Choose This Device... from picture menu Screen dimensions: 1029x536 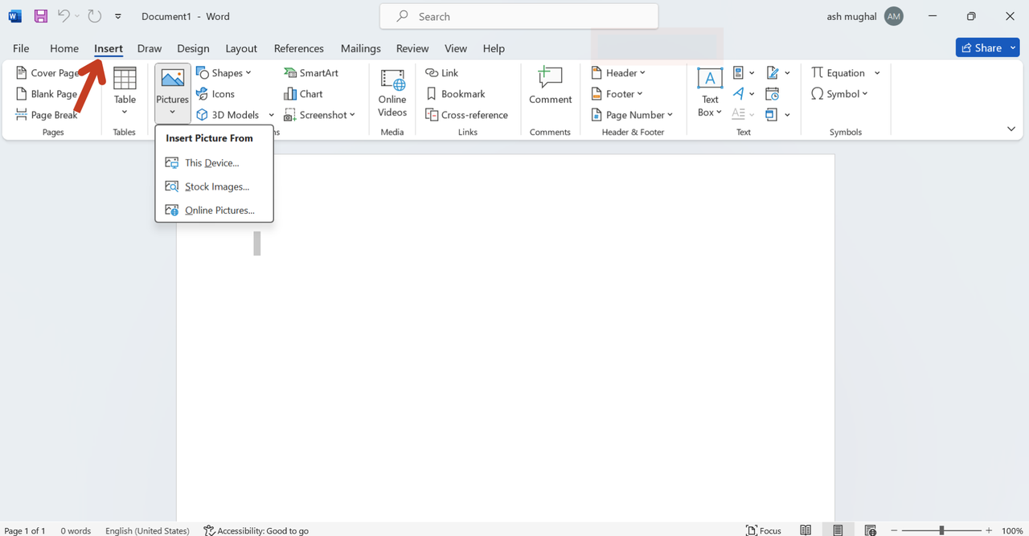pos(214,162)
